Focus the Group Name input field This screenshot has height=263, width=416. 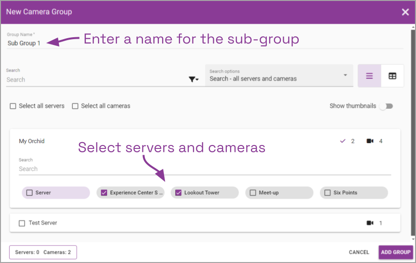205,43
